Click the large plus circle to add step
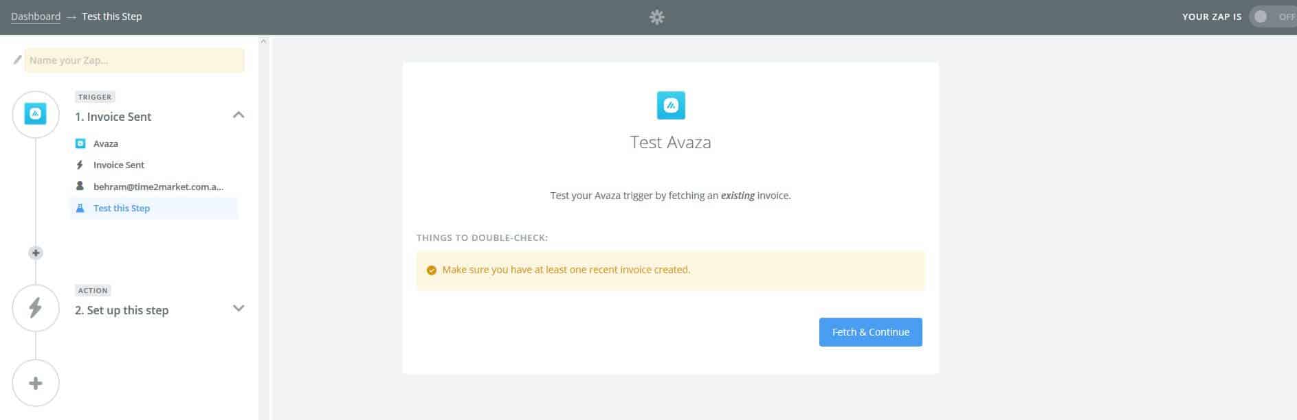 [36, 383]
